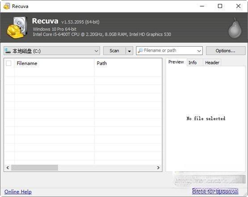This screenshot has width=248, height=197.
Task: Open the Options... dialog
Action: (x=226, y=51)
